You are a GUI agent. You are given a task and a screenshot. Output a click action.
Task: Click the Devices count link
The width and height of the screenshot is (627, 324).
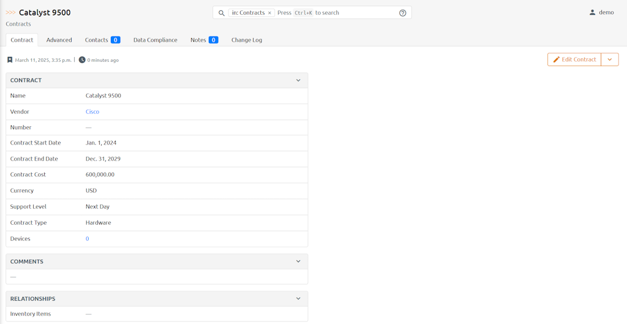[x=88, y=239]
